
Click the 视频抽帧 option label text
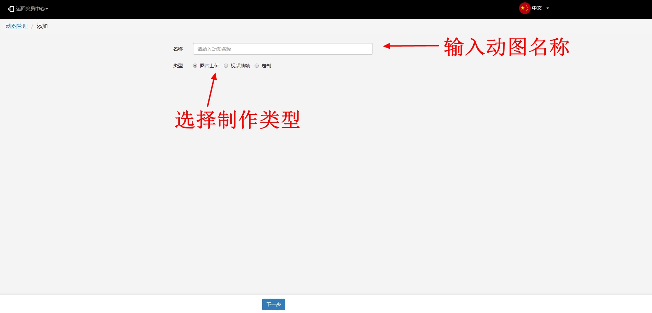point(240,66)
